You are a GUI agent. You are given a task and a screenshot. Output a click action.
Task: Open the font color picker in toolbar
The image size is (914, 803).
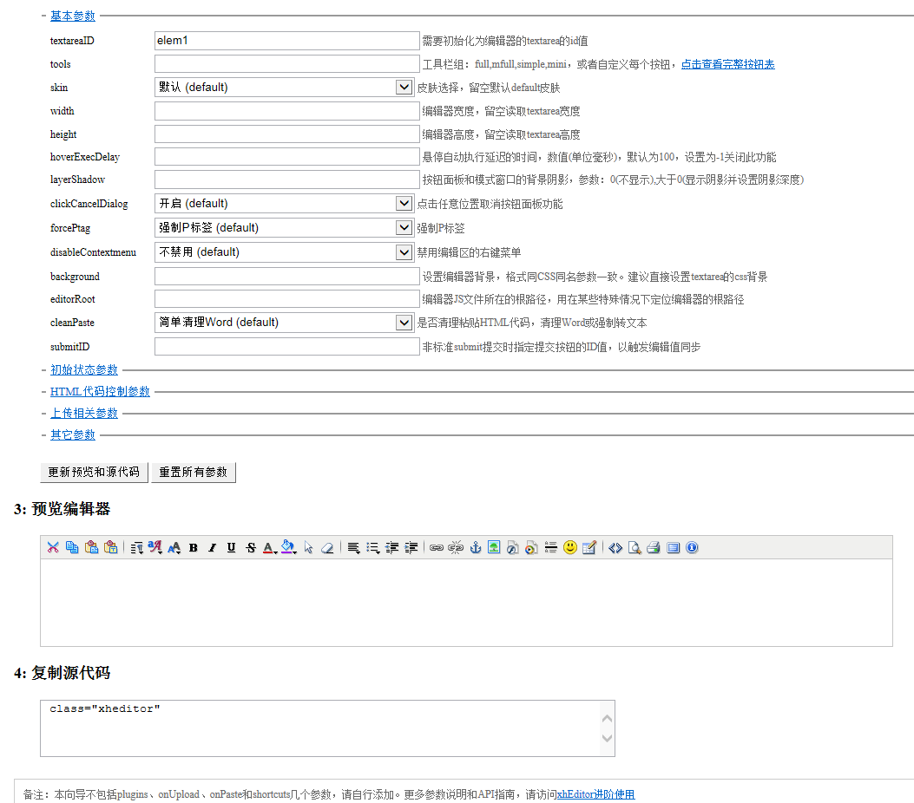coord(269,547)
